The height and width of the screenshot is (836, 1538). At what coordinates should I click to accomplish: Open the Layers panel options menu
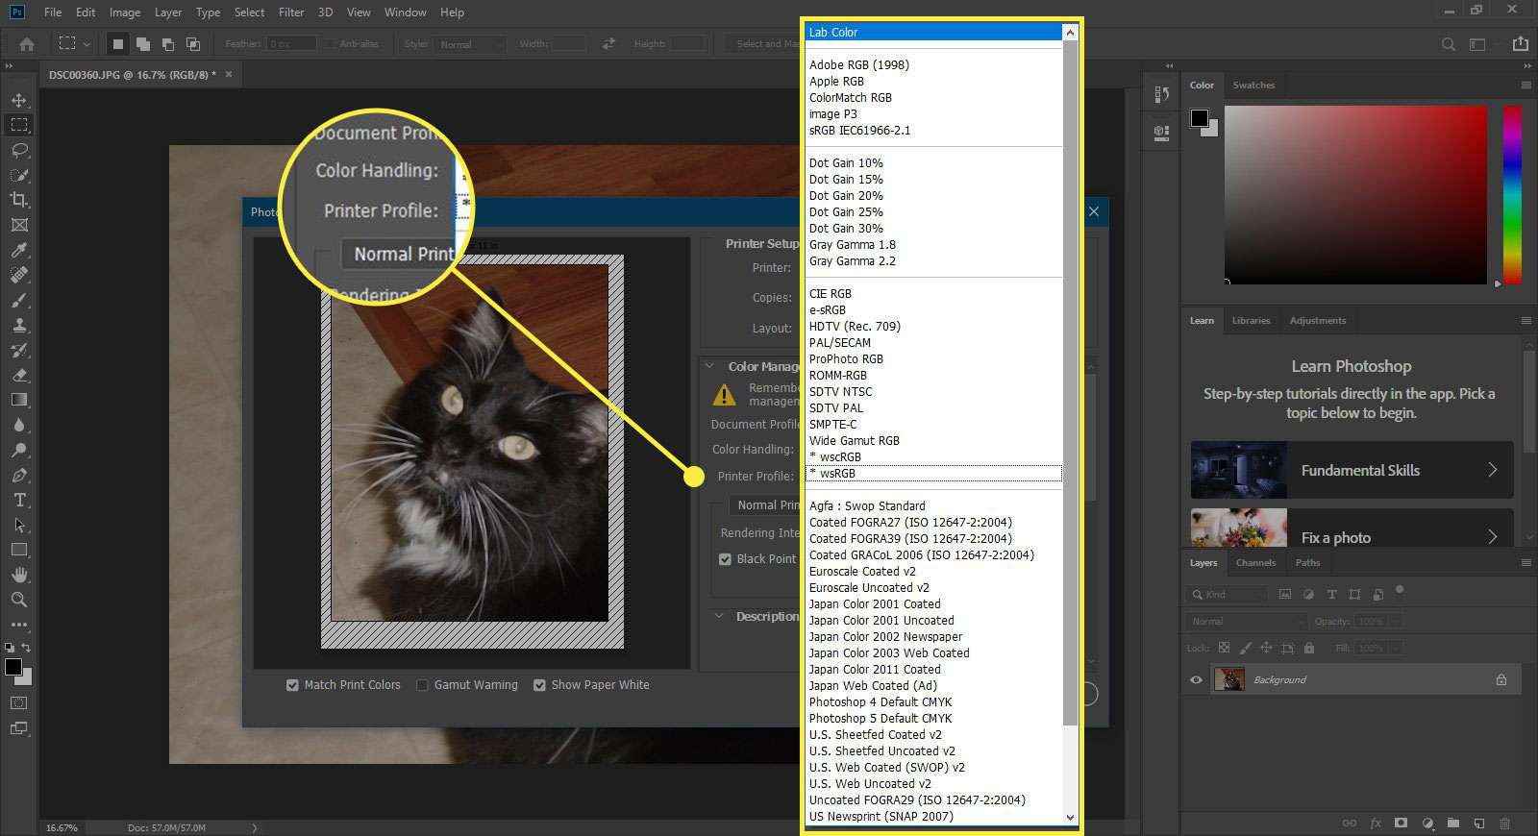click(x=1526, y=562)
